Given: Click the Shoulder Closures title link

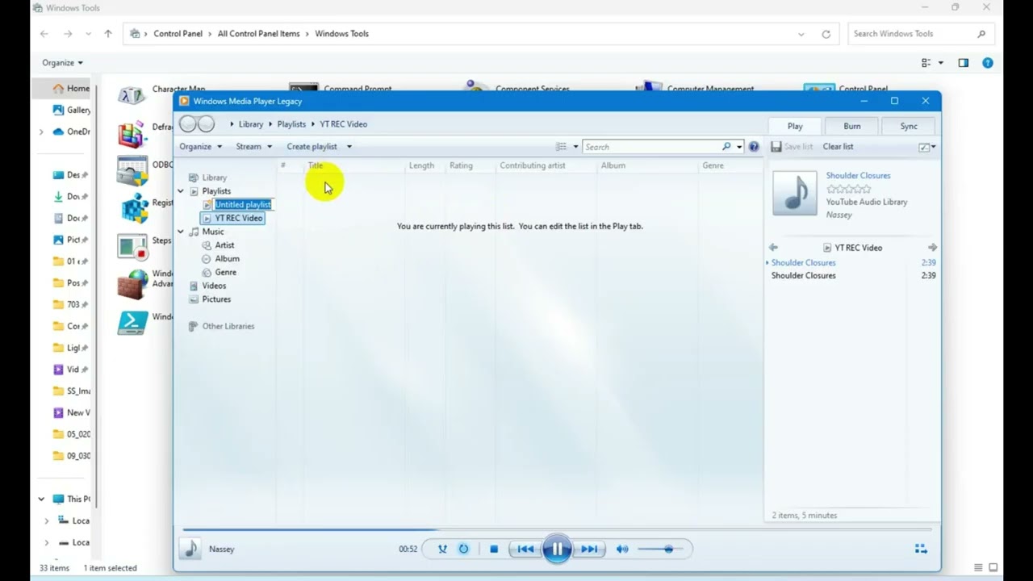Looking at the screenshot, I should (x=858, y=175).
